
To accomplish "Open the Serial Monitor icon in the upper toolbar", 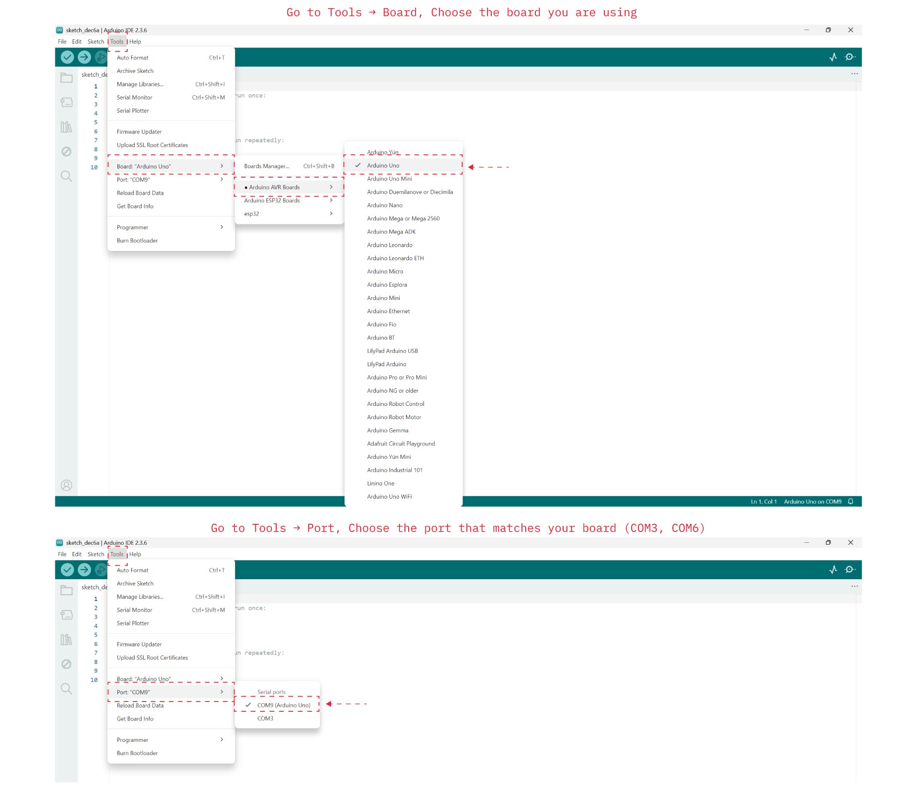I will coord(850,57).
